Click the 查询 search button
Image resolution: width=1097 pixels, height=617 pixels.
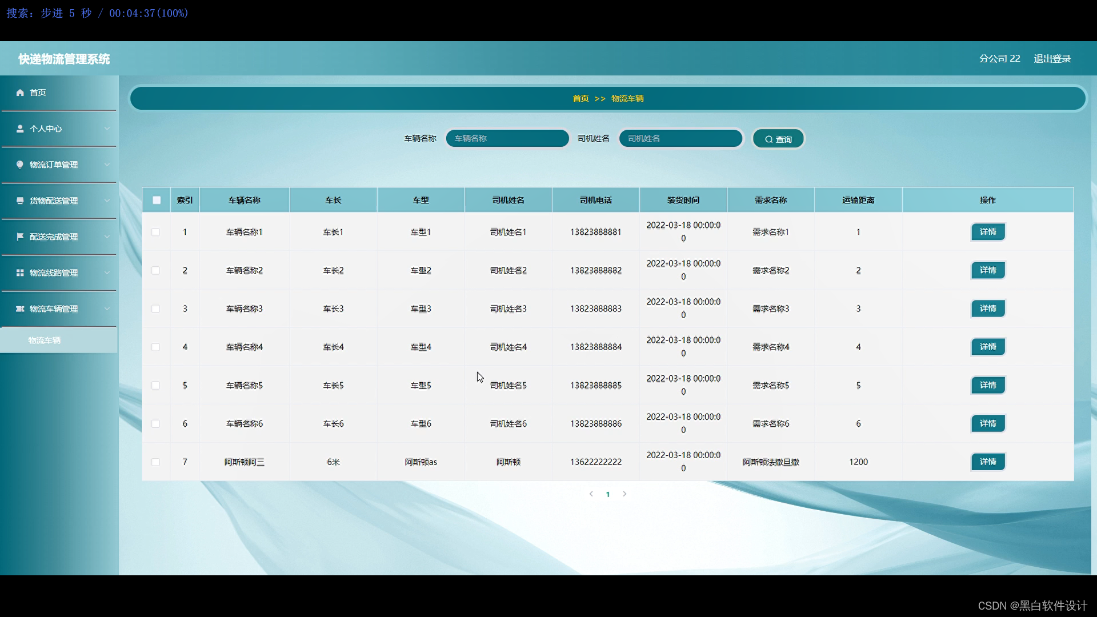tap(778, 139)
